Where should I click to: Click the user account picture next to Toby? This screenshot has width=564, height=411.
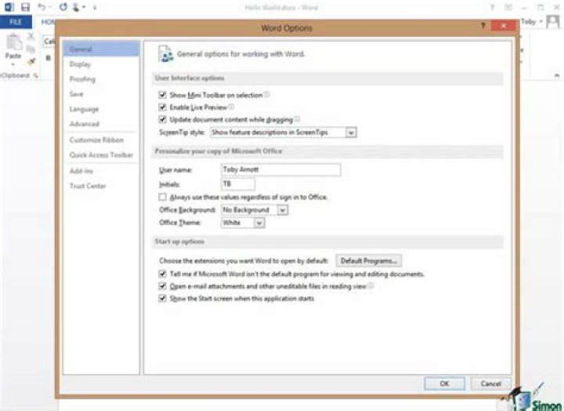pyautogui.click(x=552, y=22)
